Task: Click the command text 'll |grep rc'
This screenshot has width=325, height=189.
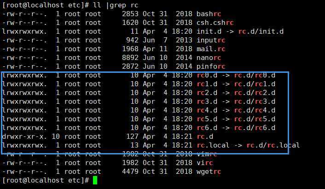Action: click(116, 5)
